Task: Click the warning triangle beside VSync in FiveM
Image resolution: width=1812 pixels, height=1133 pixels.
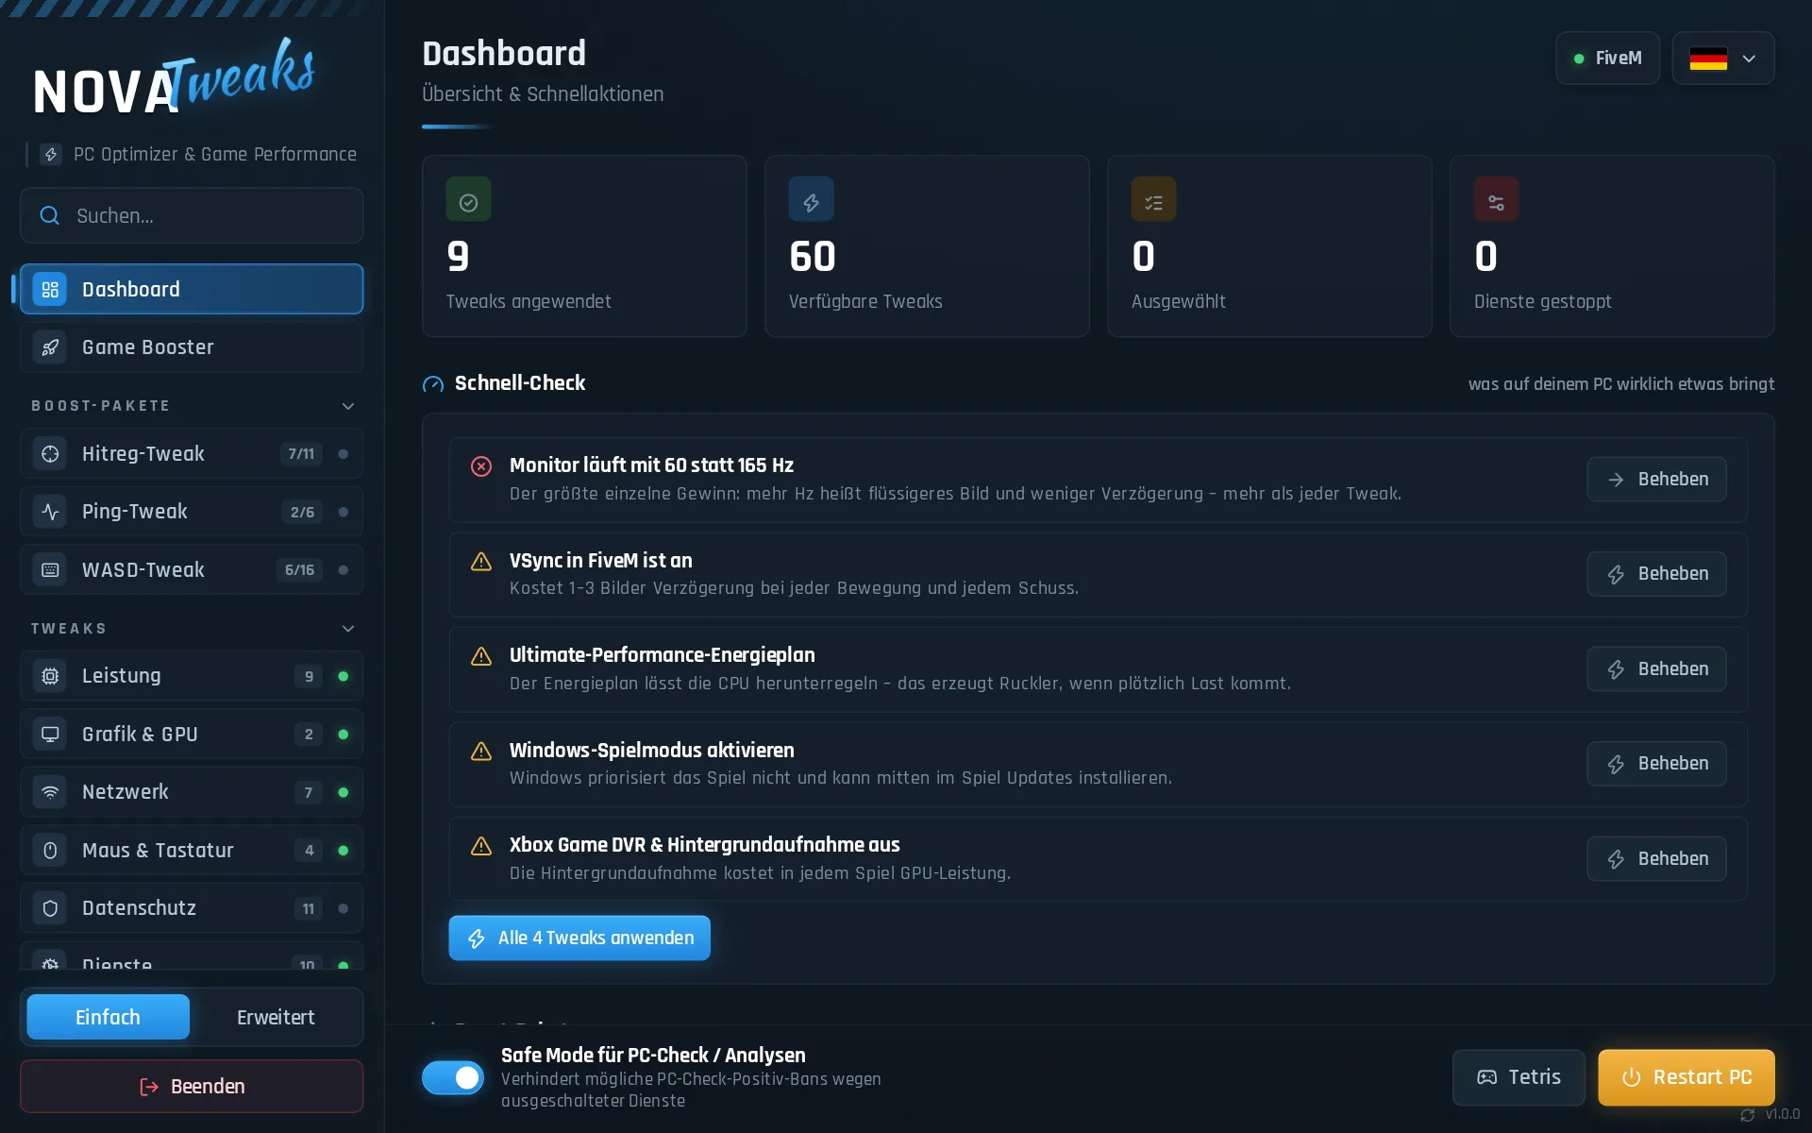Action: click(x=481, y=561)
